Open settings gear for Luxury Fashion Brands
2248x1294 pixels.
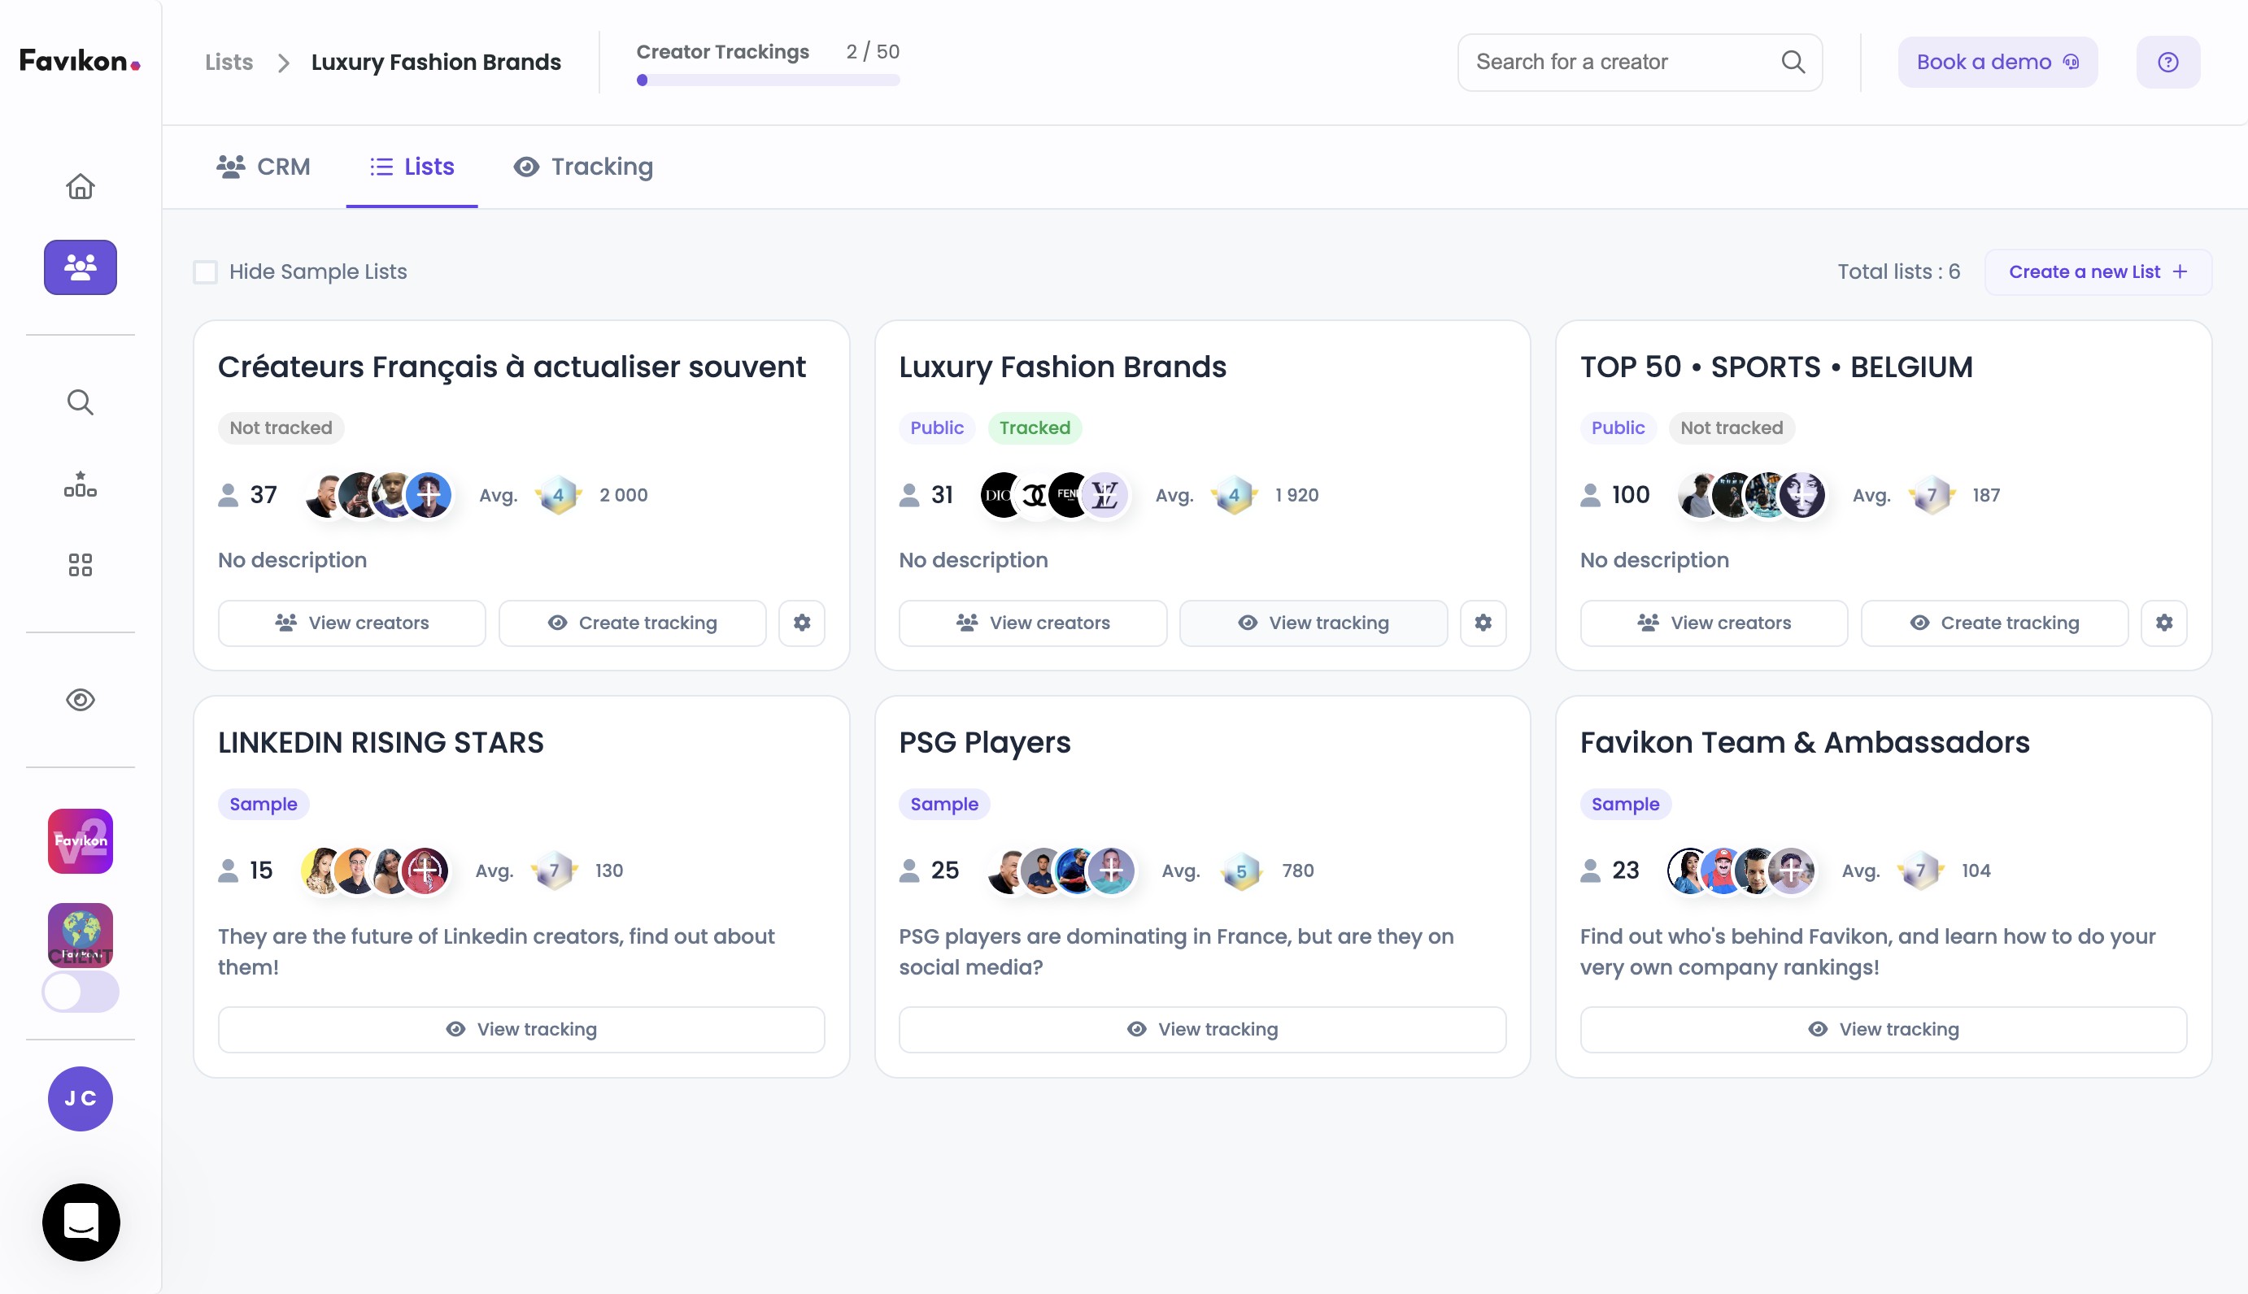pos(1483,623)
